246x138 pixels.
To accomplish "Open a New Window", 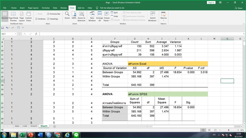I will point(92,16).
